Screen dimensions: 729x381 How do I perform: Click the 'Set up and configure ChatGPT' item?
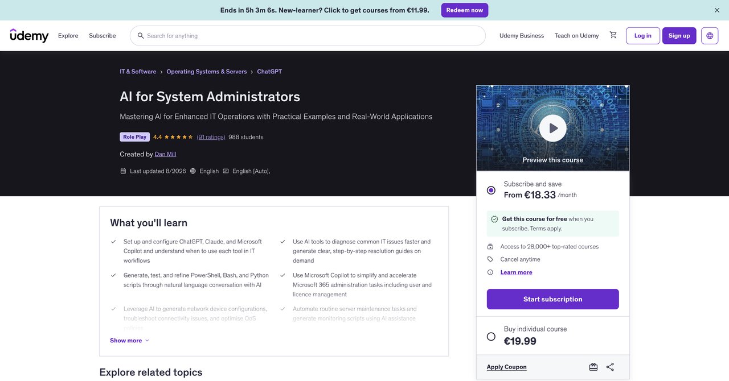[x=193, y=251]
